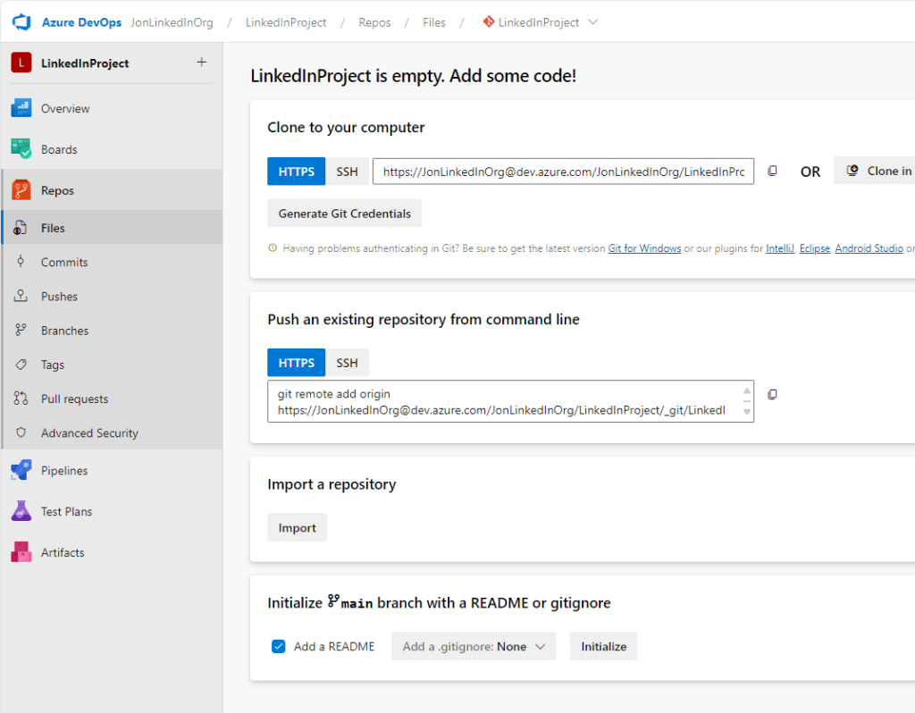Click Generate Git Credentials button
Image resolution: width=915 pixels, height=713 pixels.
pos(344,214)
